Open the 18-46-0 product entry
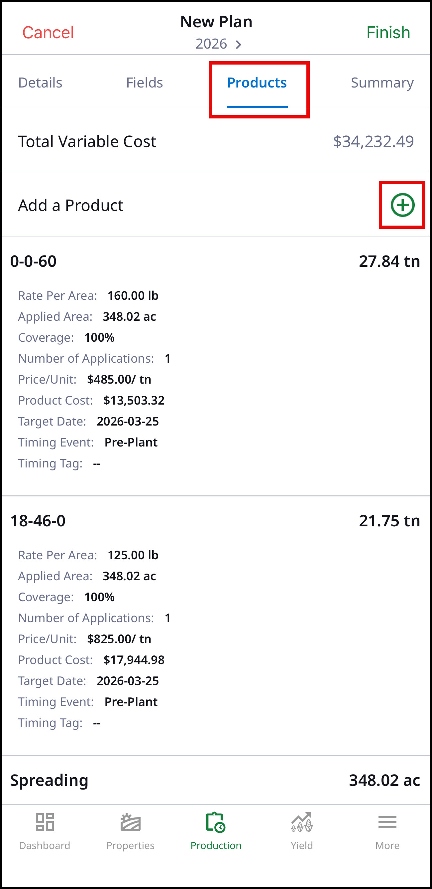The height and width of the screenshot is (889, 432). tap(216, 626)
